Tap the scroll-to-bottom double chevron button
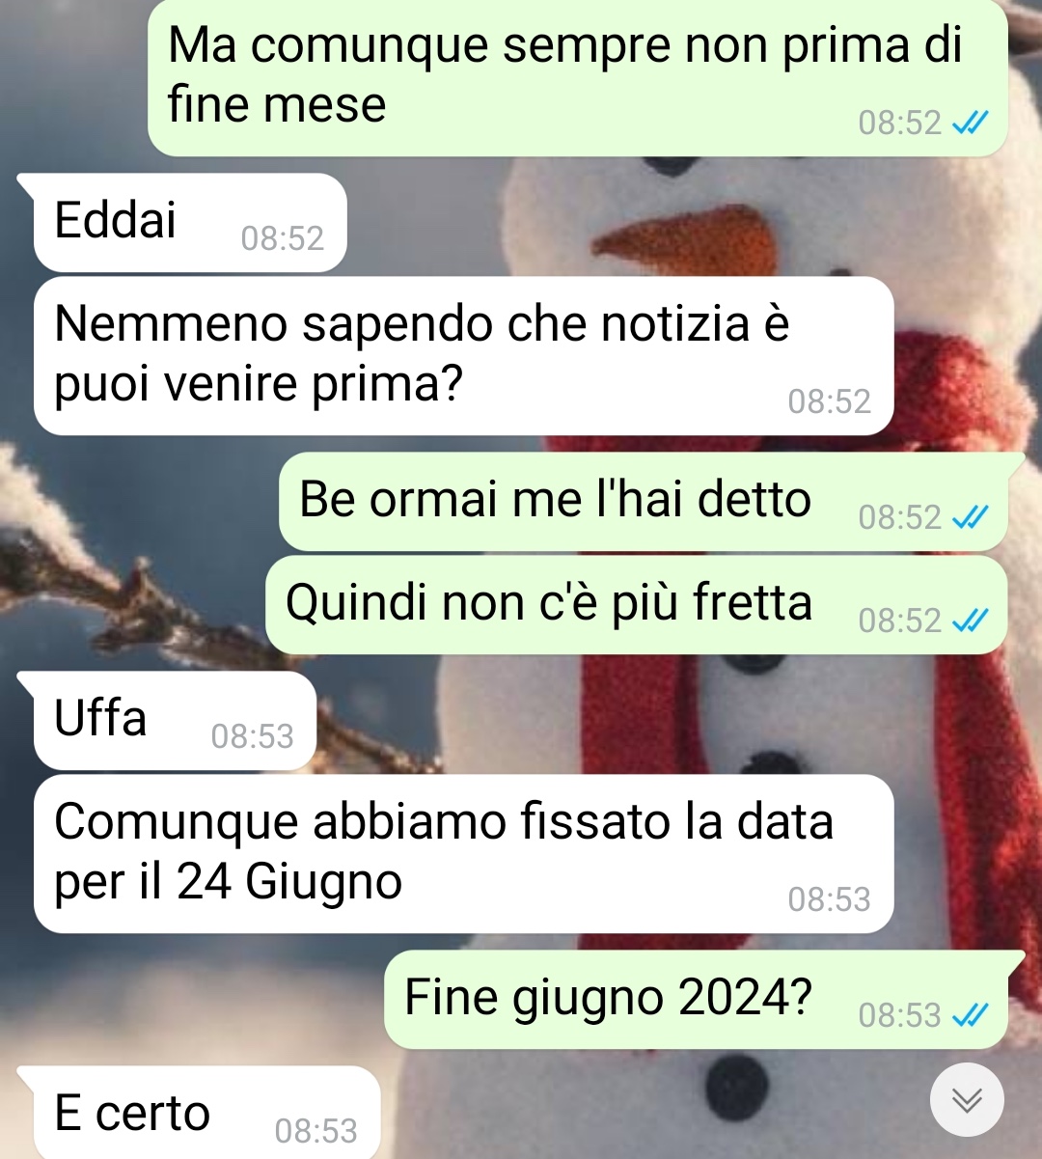Image resolution: width=1042 pixels, height=1159 pixels. point(967,1100)
